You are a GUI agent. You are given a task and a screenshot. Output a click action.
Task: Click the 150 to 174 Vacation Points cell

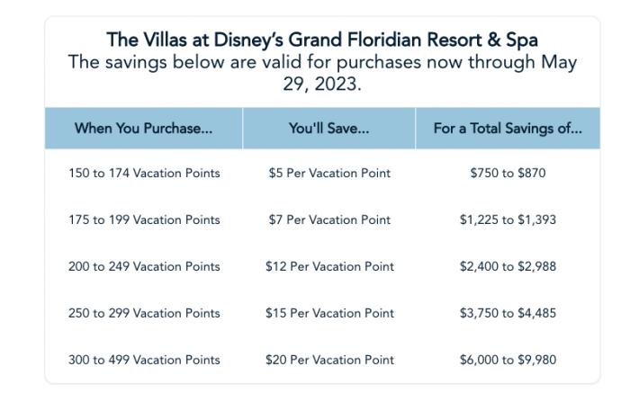144,174
